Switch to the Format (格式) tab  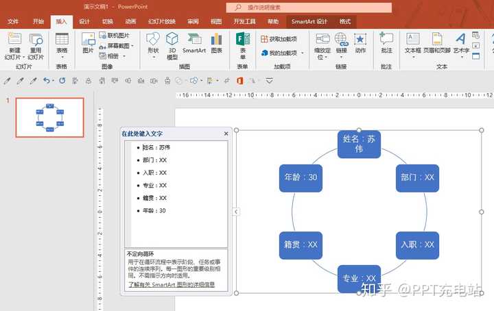coord(345,21)
